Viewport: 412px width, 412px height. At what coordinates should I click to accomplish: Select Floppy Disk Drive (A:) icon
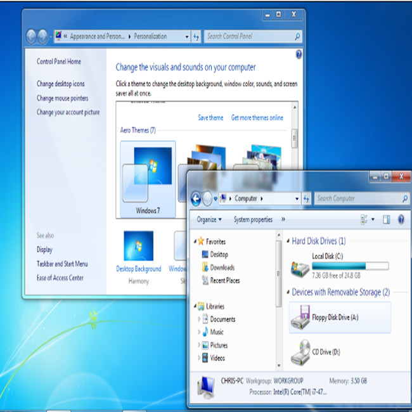click(x=300, y=317)
